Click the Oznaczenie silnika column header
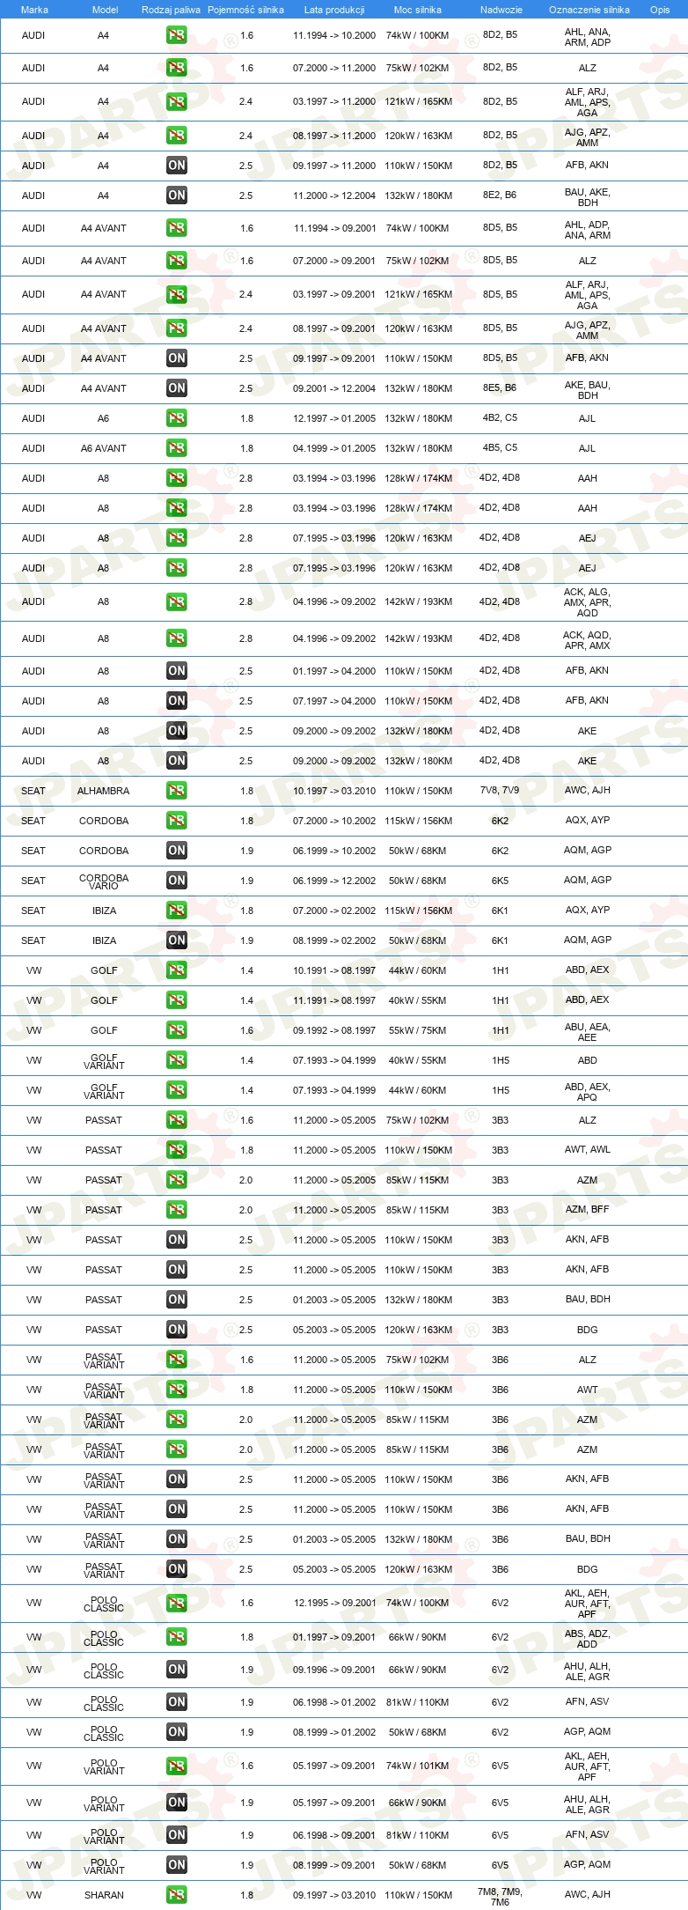The image size is (688, 1910). [589, 10]
